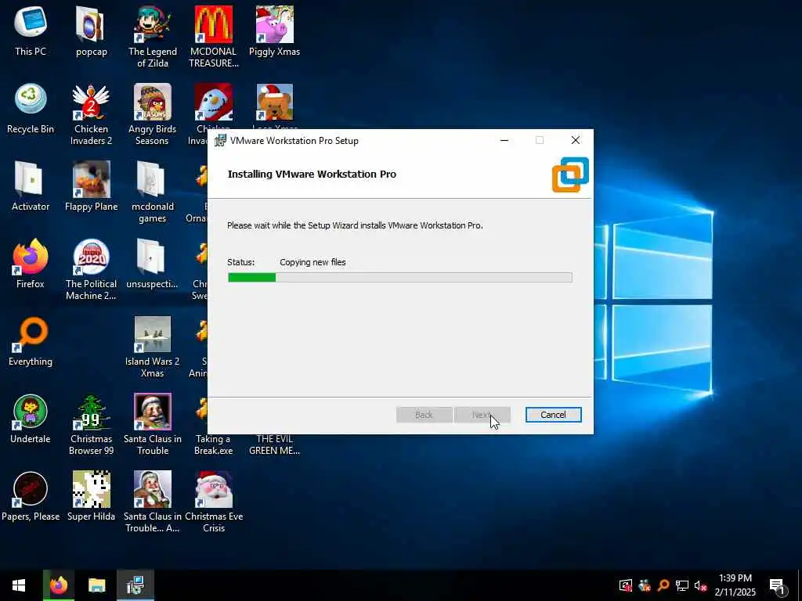
Task: Select the Angry Birds Seasons shortcut
Action: (x=153, y=114)
